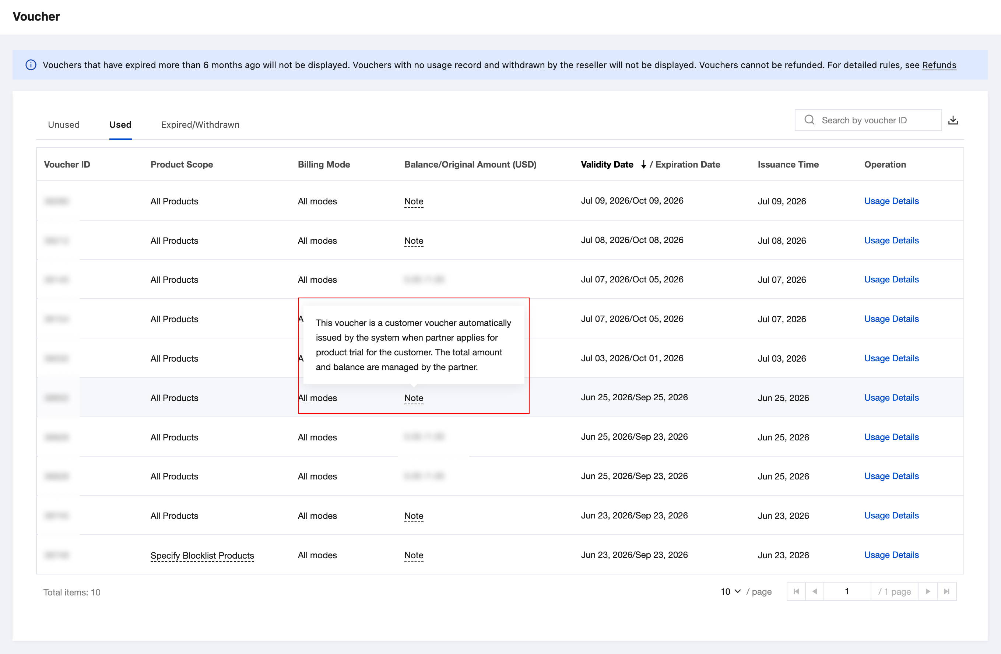Select the Used tab
The height and width of the screenshot is (654, 1001).
coord(120,124)
